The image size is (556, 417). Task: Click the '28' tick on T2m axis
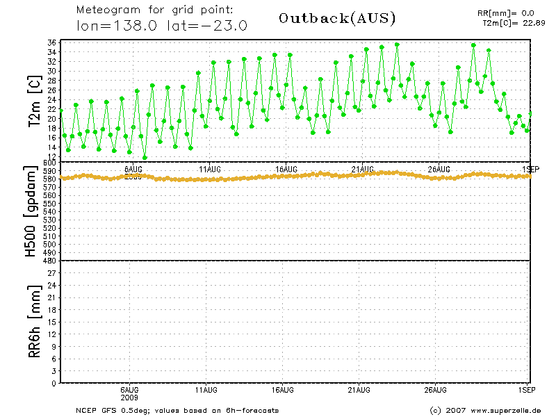coord(51,81)
